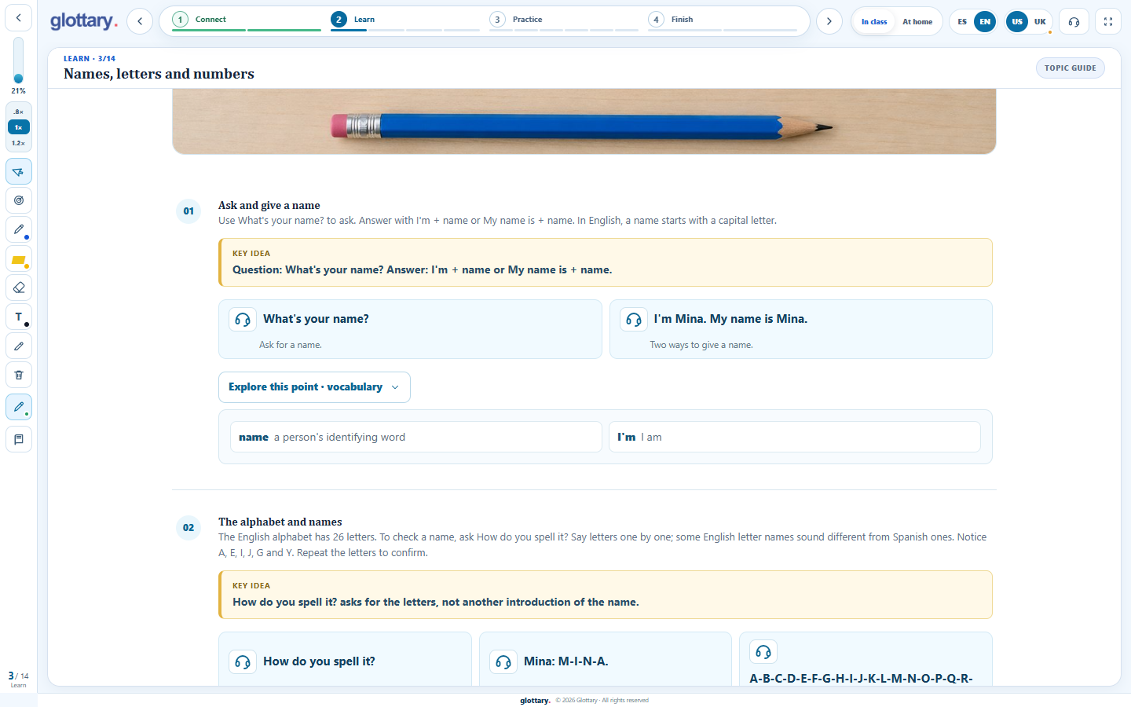This screenshot has width=1131, height=707.
Task: Jump to the Practice step
Action: (564, 20)
